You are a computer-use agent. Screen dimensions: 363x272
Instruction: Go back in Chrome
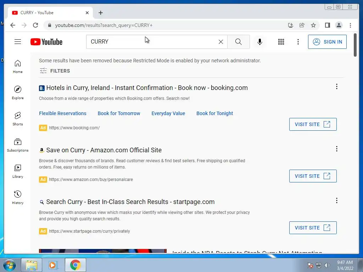coord(13,25)
